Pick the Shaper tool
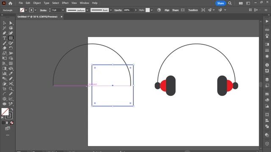Viewport: 271px width, 152px height. pos(11,43)
